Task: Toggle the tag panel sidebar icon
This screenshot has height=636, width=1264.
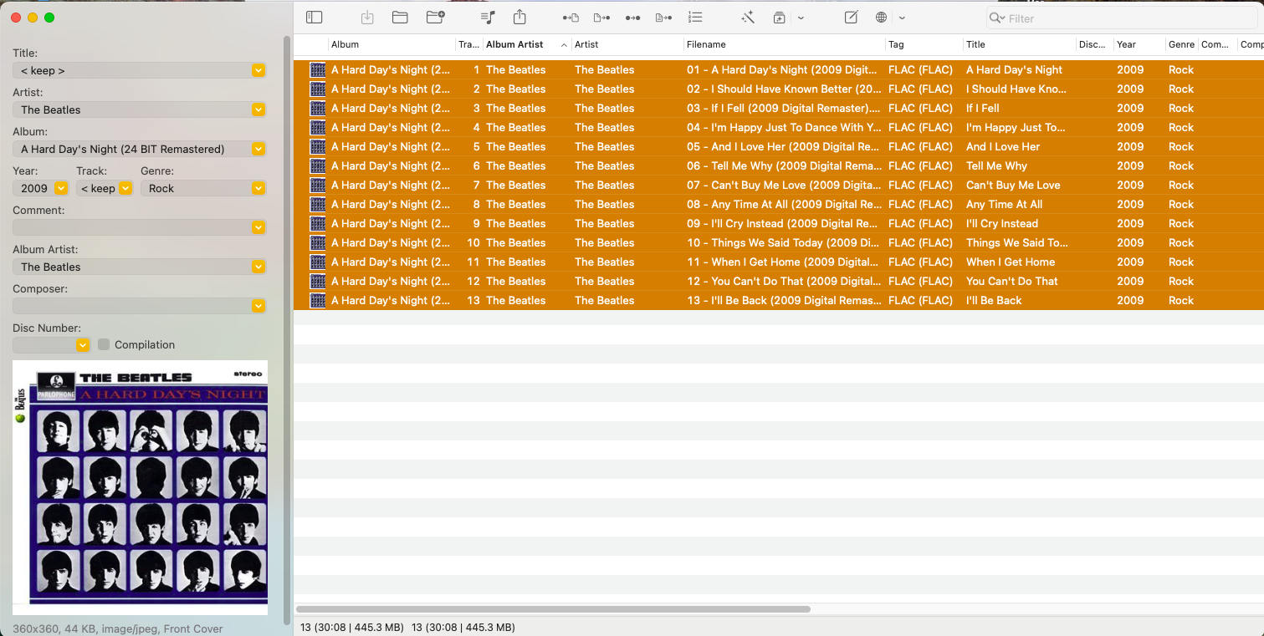Action: pos(314,18)
